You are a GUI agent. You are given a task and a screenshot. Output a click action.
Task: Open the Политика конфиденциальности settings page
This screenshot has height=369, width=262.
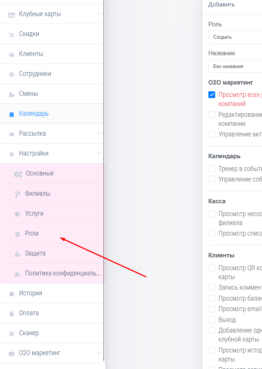[x=62, y=273]
